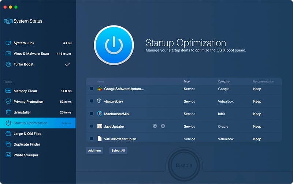Click the Add Item button
This screenshot has height=184, width=293.
(94, 150)
